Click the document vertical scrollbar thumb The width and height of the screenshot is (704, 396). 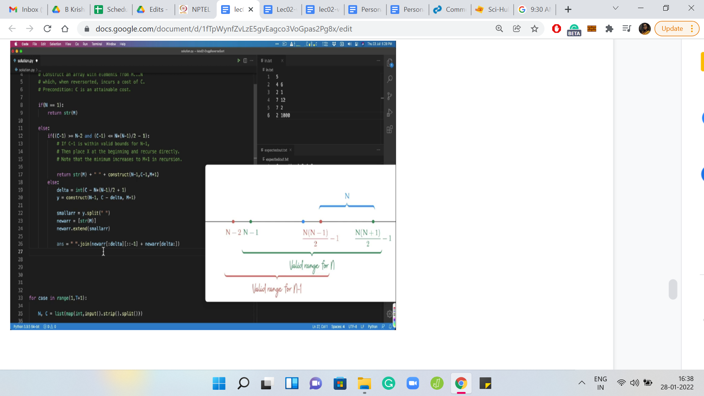point(672,289)
